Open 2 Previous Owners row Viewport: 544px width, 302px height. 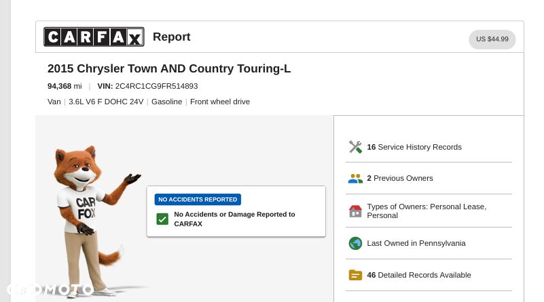point(429,178)
